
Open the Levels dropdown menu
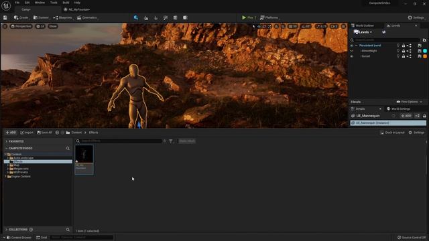pos(363,32)
